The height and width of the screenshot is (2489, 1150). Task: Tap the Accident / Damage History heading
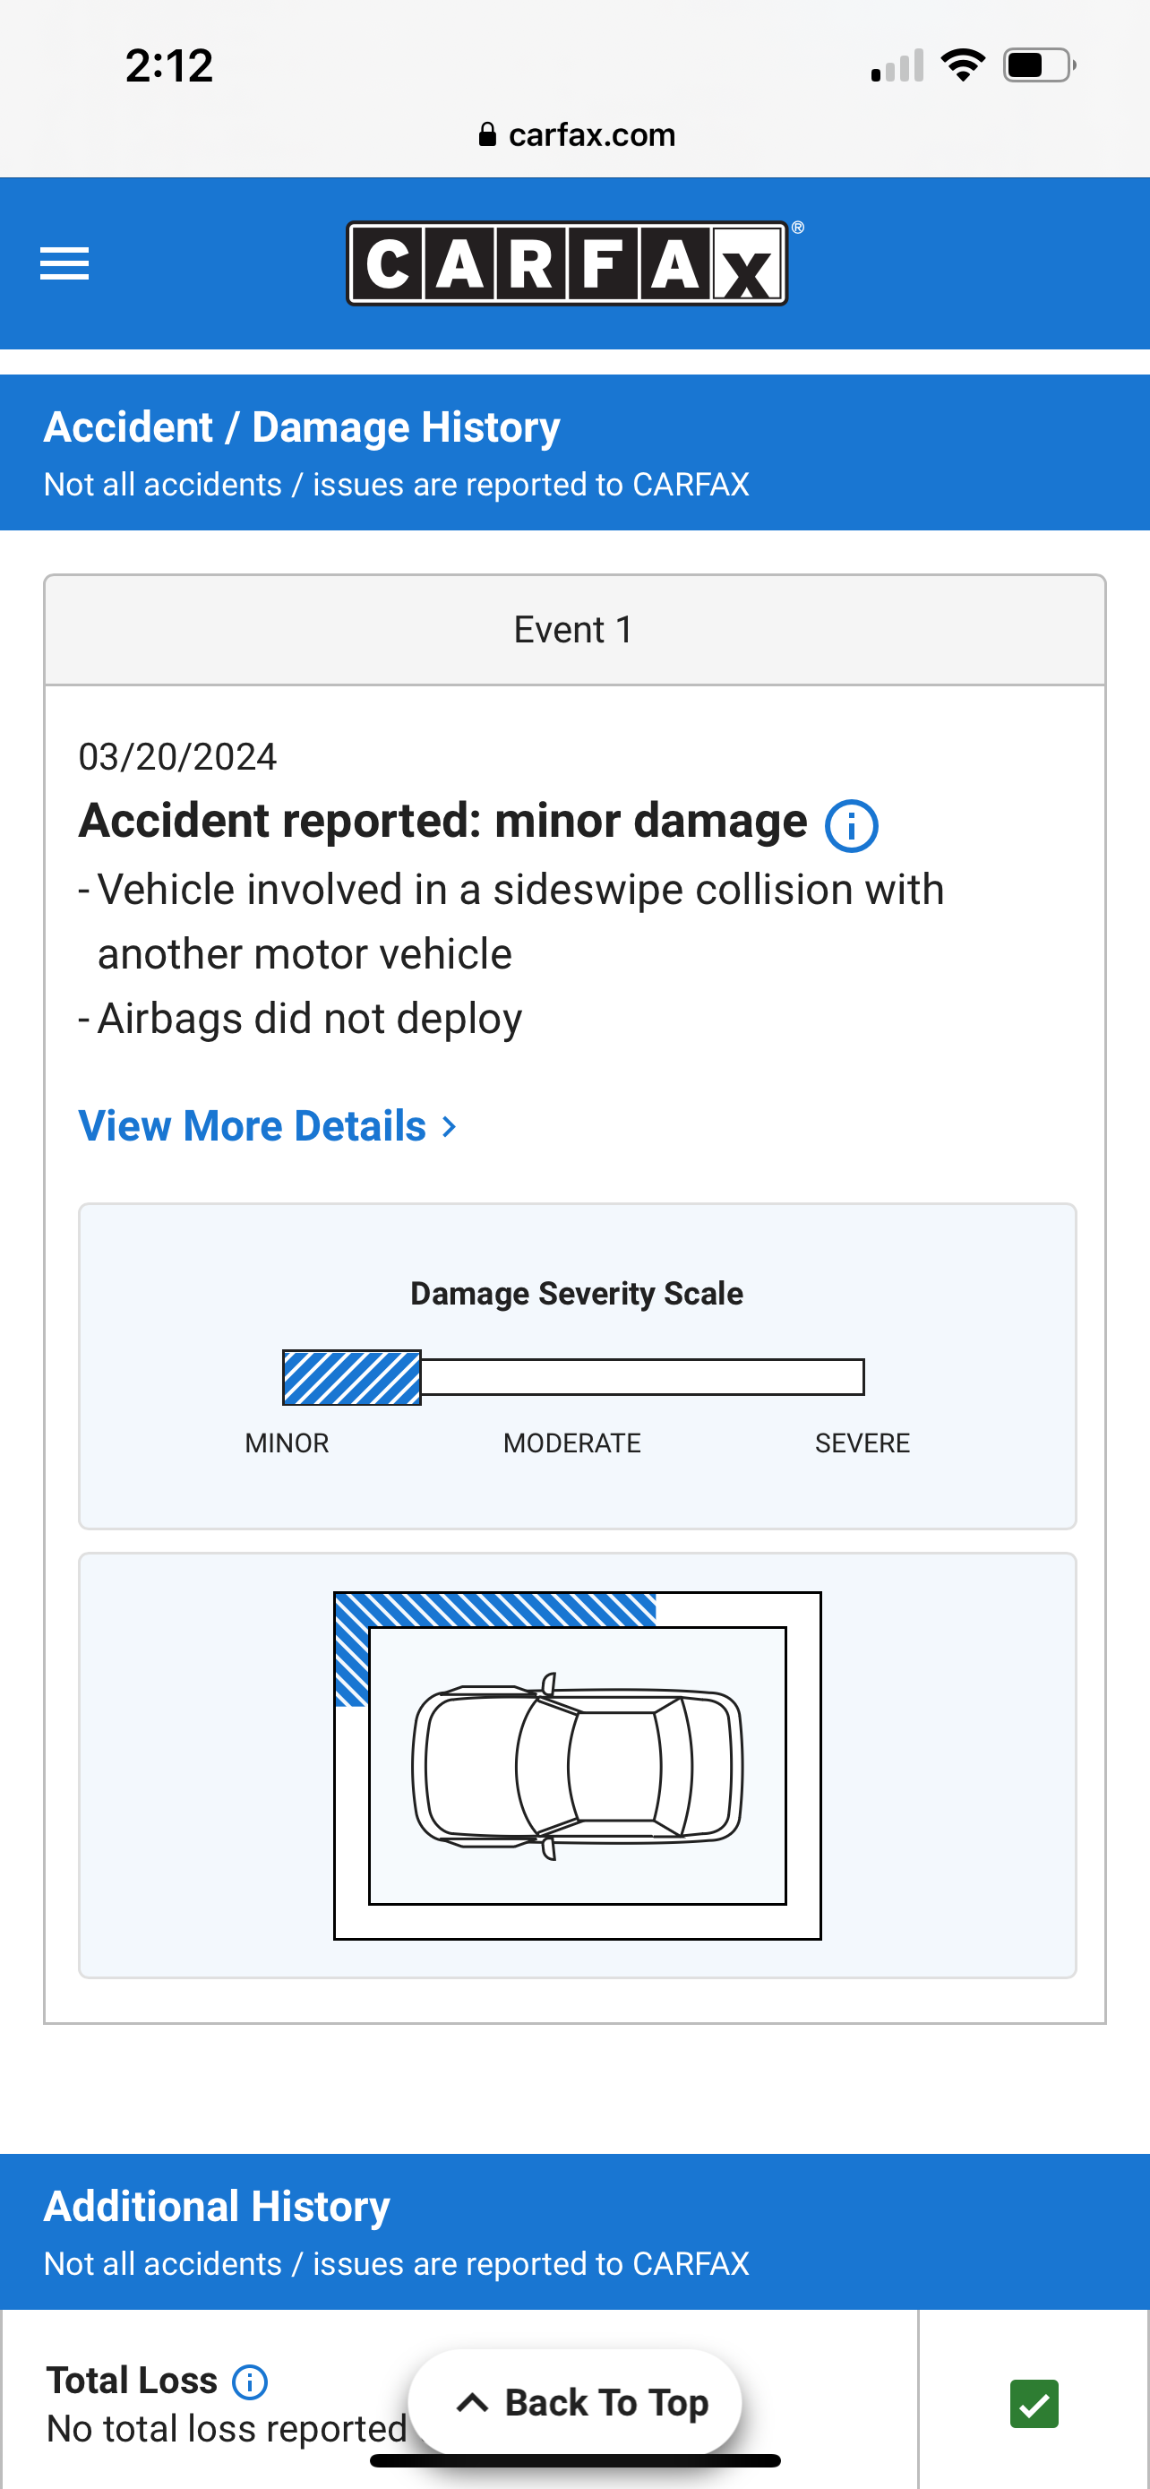click(x=302, y=427)
